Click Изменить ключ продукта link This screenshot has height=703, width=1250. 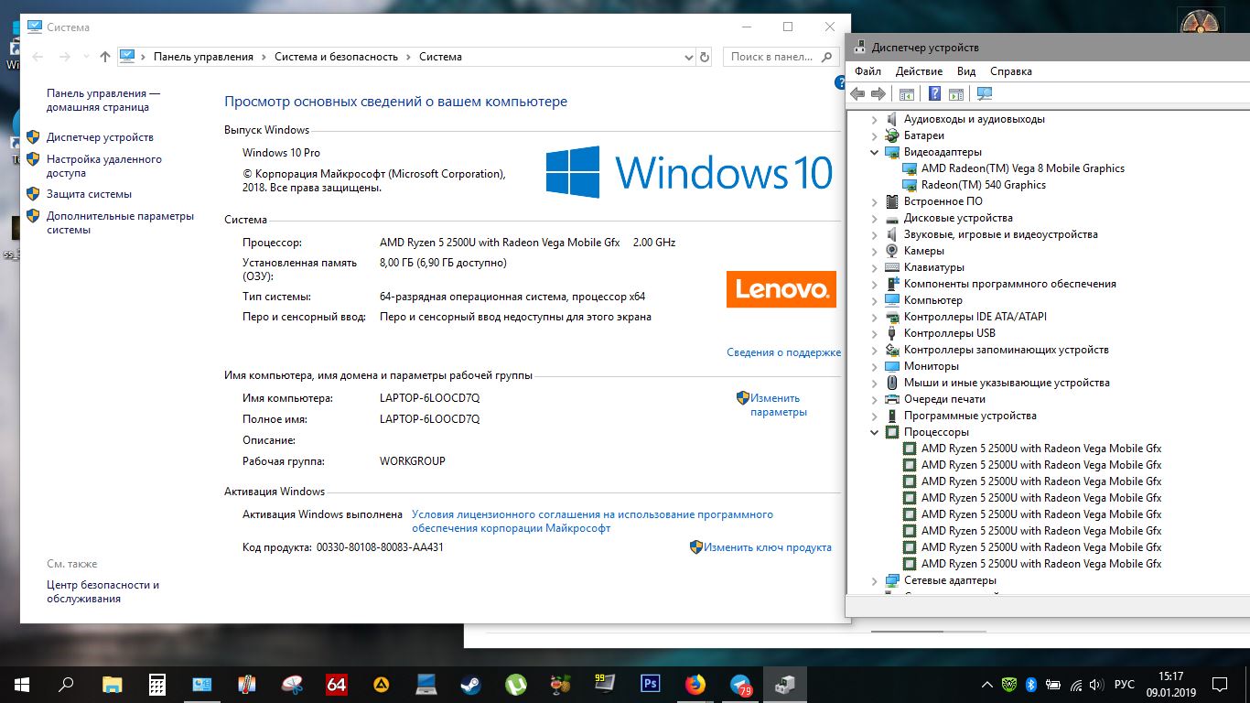click(x=767, y=547)
